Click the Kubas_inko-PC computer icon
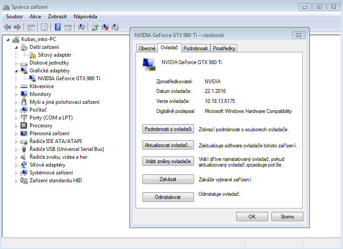 tap(16, 39)
